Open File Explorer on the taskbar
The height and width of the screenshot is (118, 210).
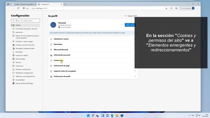pos(117,115)
